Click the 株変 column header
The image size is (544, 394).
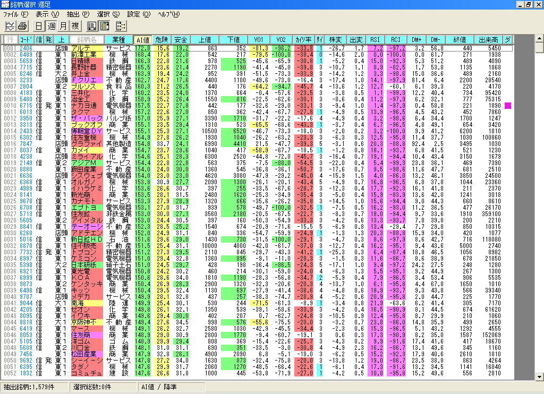click(x=336, y=40)
